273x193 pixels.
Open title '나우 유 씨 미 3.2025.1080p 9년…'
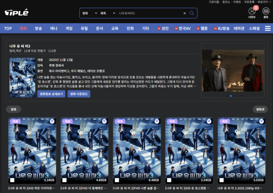[x=240, y=188]
